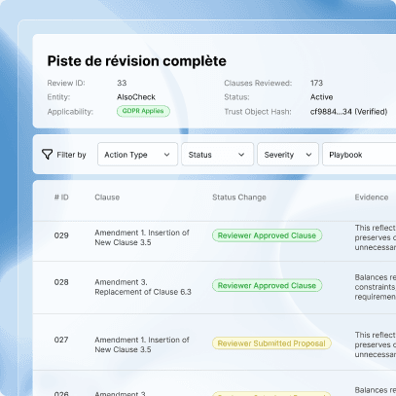
Task: Click Reviewer Approved Clause badge for row 028
Action: [267, 285]
